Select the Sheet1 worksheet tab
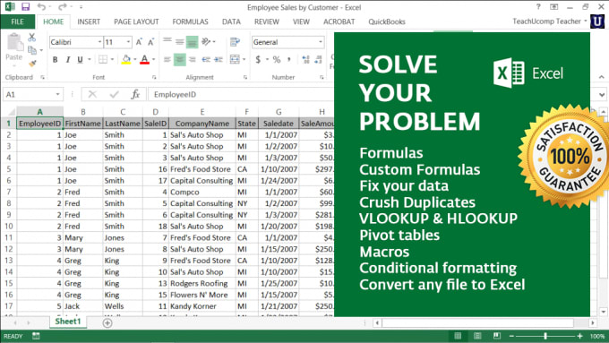609x343 pixels. (68, 322)
